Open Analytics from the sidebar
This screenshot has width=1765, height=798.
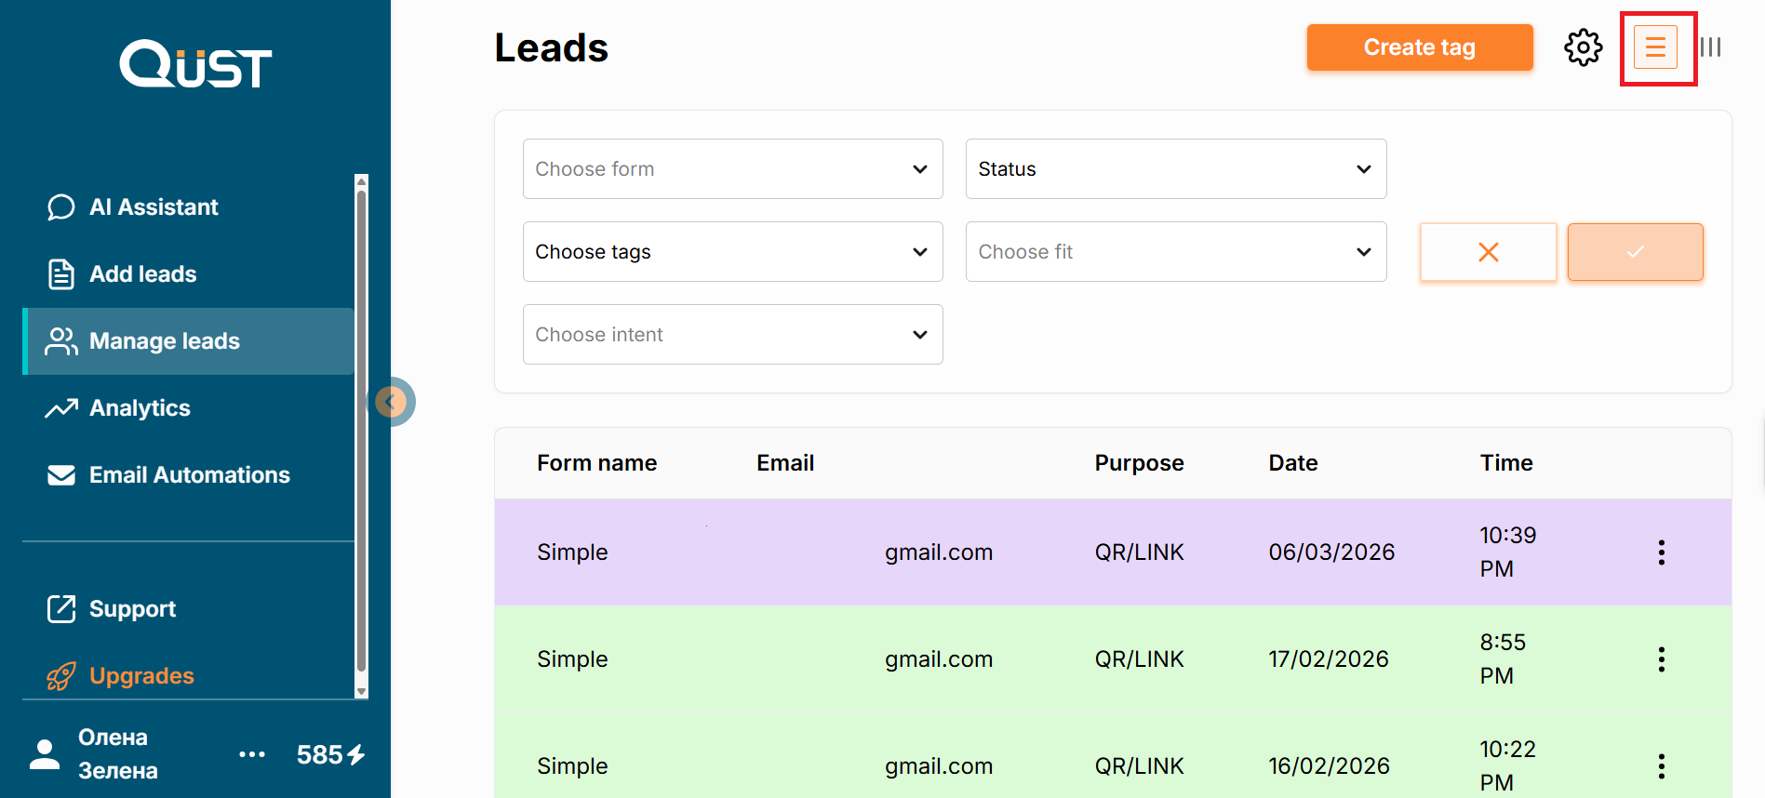pyautogui.click(x=140, y=408)
